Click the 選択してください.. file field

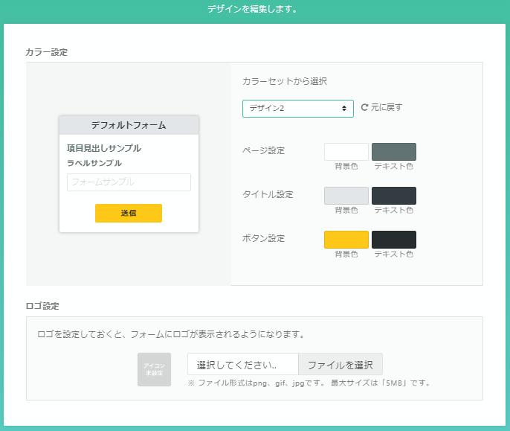[242, 365]
